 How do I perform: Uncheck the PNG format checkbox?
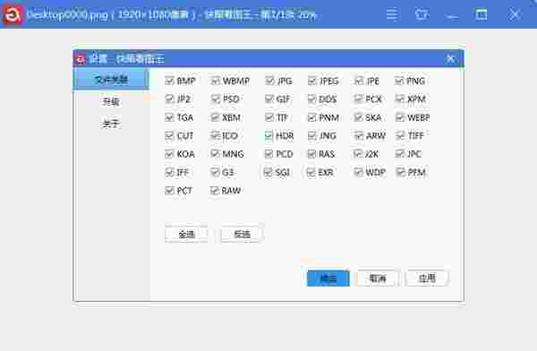click(x=399, y=81)
